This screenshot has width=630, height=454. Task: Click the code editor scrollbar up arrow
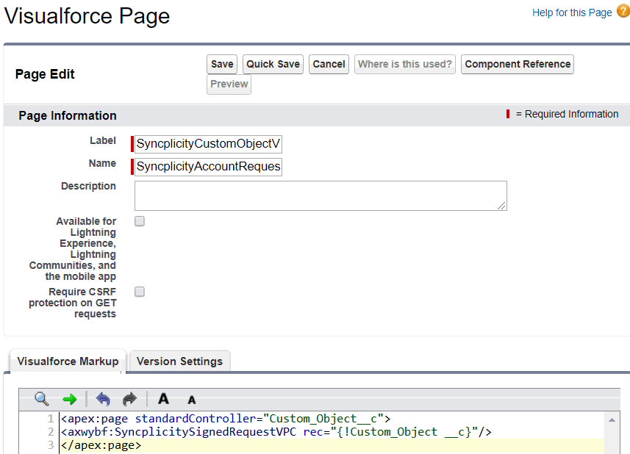(x=612, y=420)
